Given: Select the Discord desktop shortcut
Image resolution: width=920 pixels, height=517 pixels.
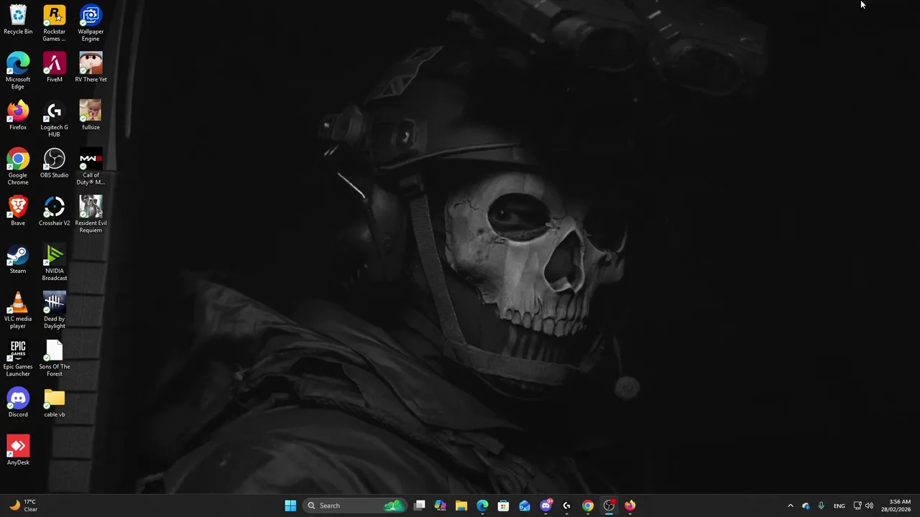Looking at the screenshot, I should pyautogui.click(x=18, y=403).
